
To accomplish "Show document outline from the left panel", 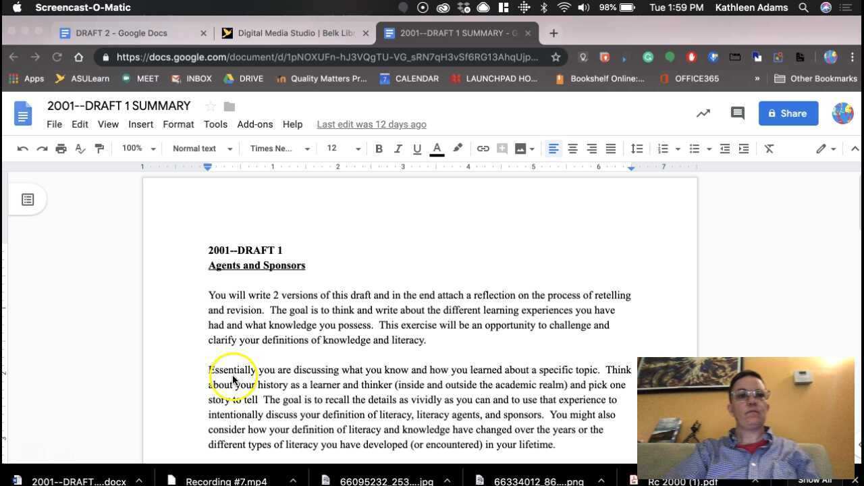I will click(28, 199).
